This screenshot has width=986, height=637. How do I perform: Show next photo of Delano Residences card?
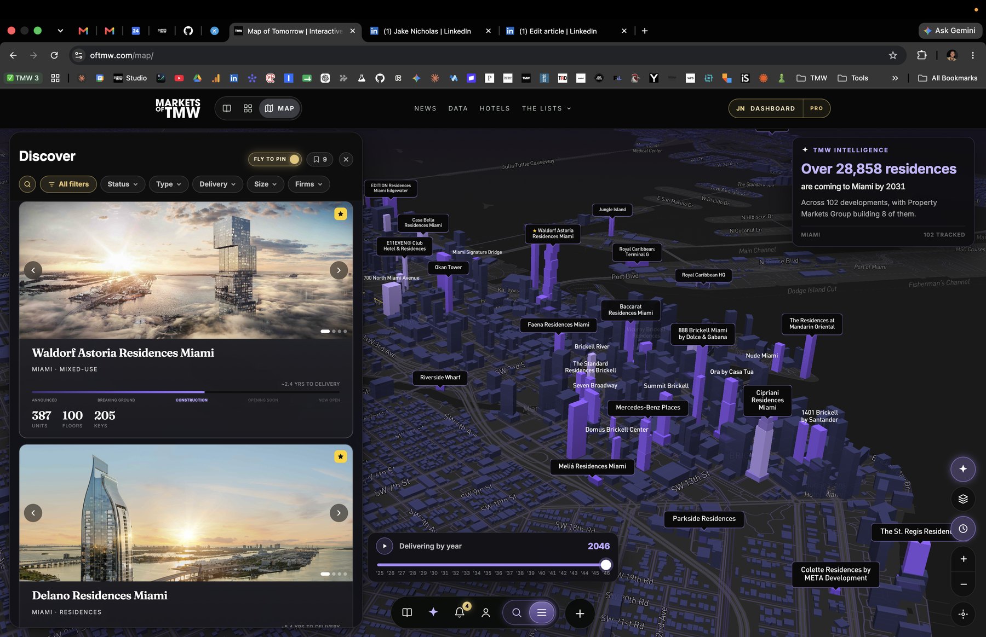coord(339,513)
